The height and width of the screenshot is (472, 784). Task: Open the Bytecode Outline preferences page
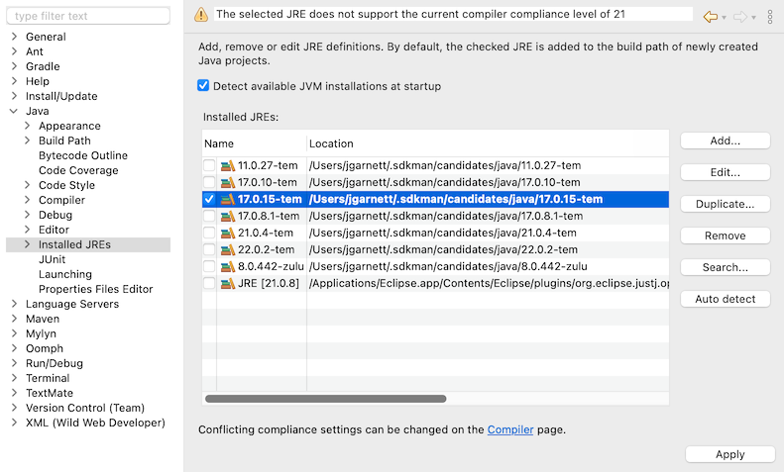pyautogui.click(x=82, y=155)
